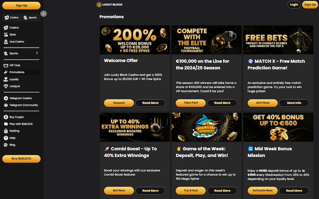Open the Slots cherry icon in sidebar
Image resolution: width=319 pixels, height=199 pixels.
[x=6, y=34]
